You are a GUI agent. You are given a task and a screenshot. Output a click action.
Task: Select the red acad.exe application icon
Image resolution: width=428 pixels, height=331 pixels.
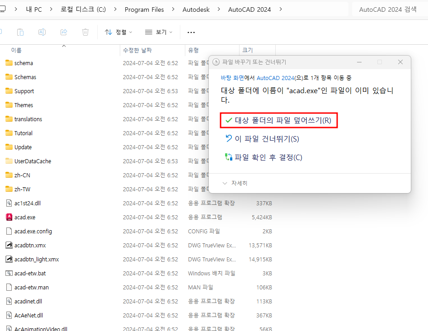pos(9,217)
